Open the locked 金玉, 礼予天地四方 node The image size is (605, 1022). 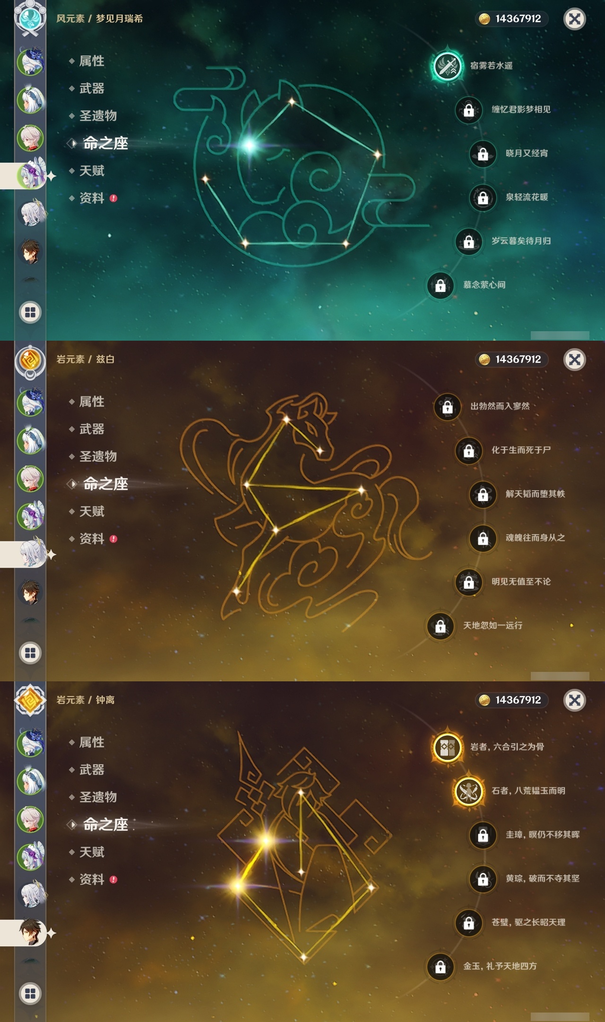(440, 967)
